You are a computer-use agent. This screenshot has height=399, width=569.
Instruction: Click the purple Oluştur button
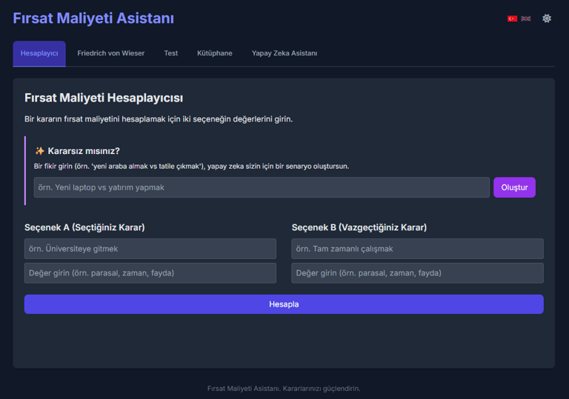514,187
